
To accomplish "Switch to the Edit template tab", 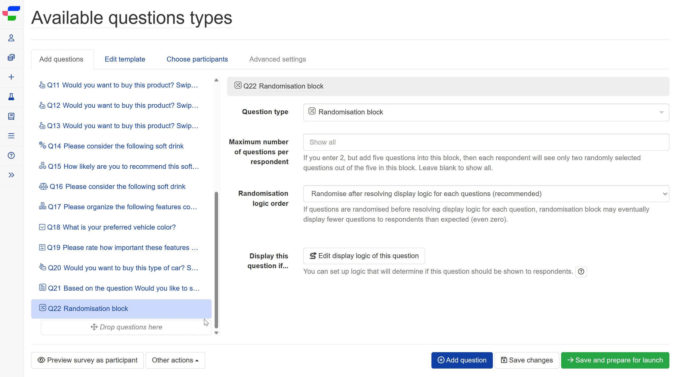I will (x=125, y=59).
